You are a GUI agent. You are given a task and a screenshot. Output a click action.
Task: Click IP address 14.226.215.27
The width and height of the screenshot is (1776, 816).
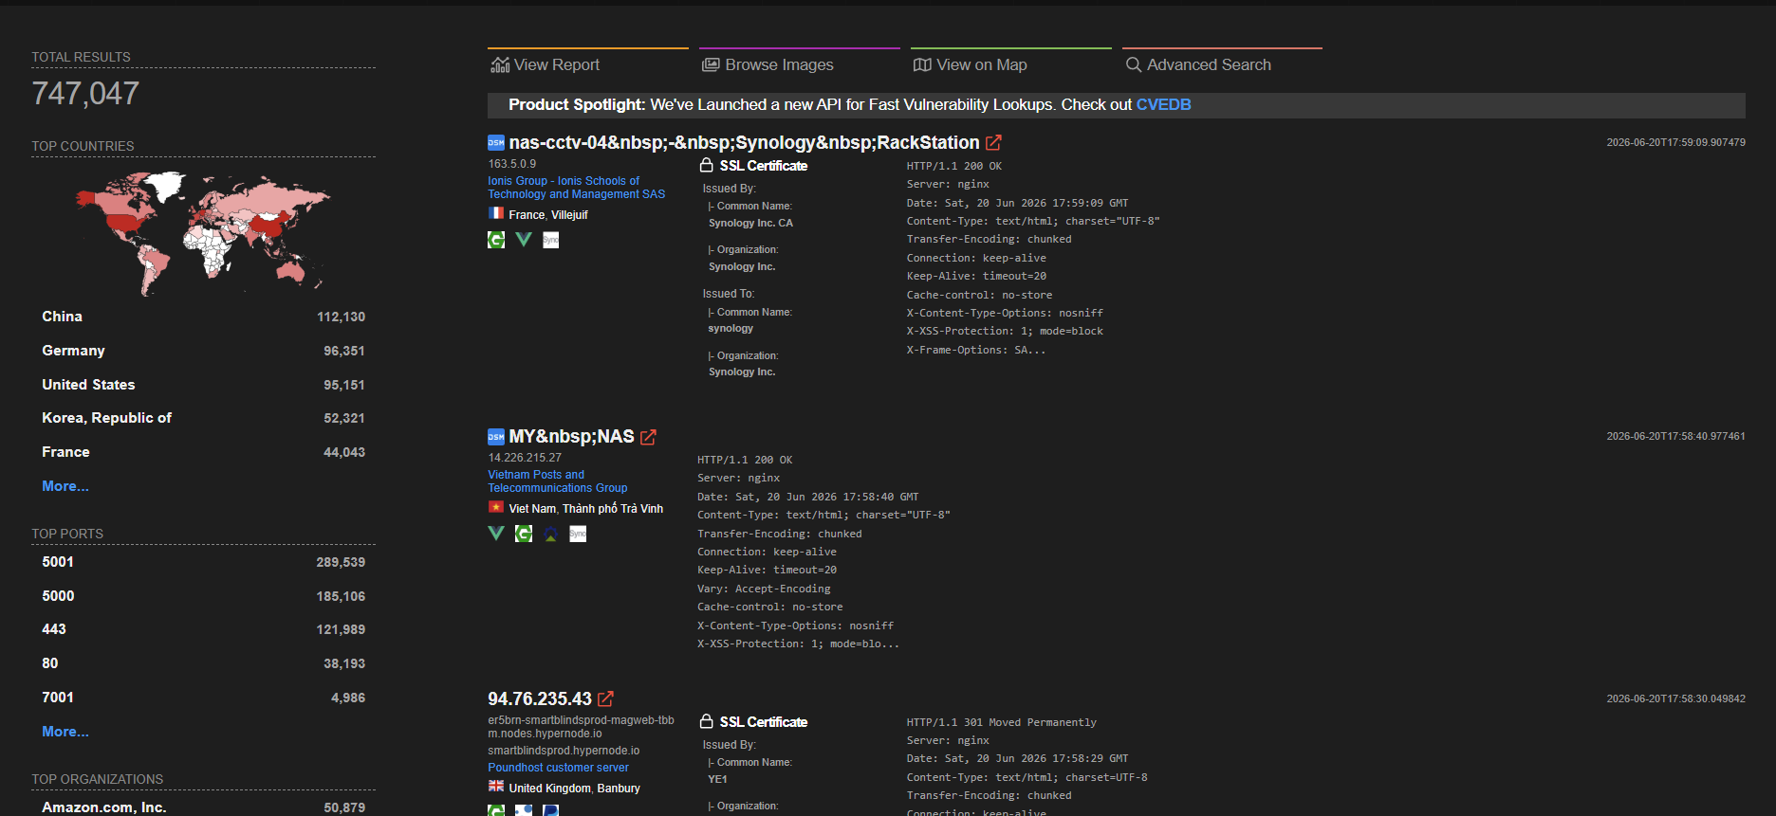(x=525, y=458)
